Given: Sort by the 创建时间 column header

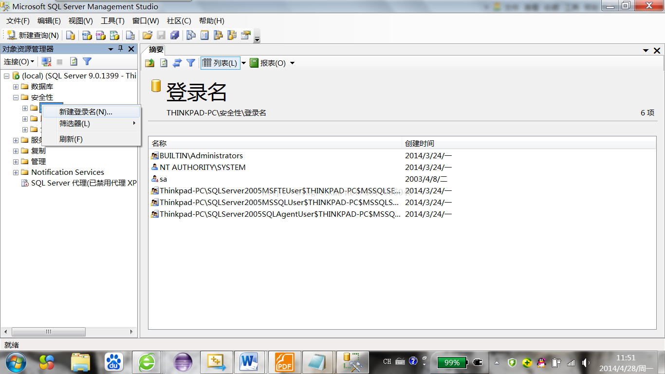Looking at the screenshot, I should (529, 143).
